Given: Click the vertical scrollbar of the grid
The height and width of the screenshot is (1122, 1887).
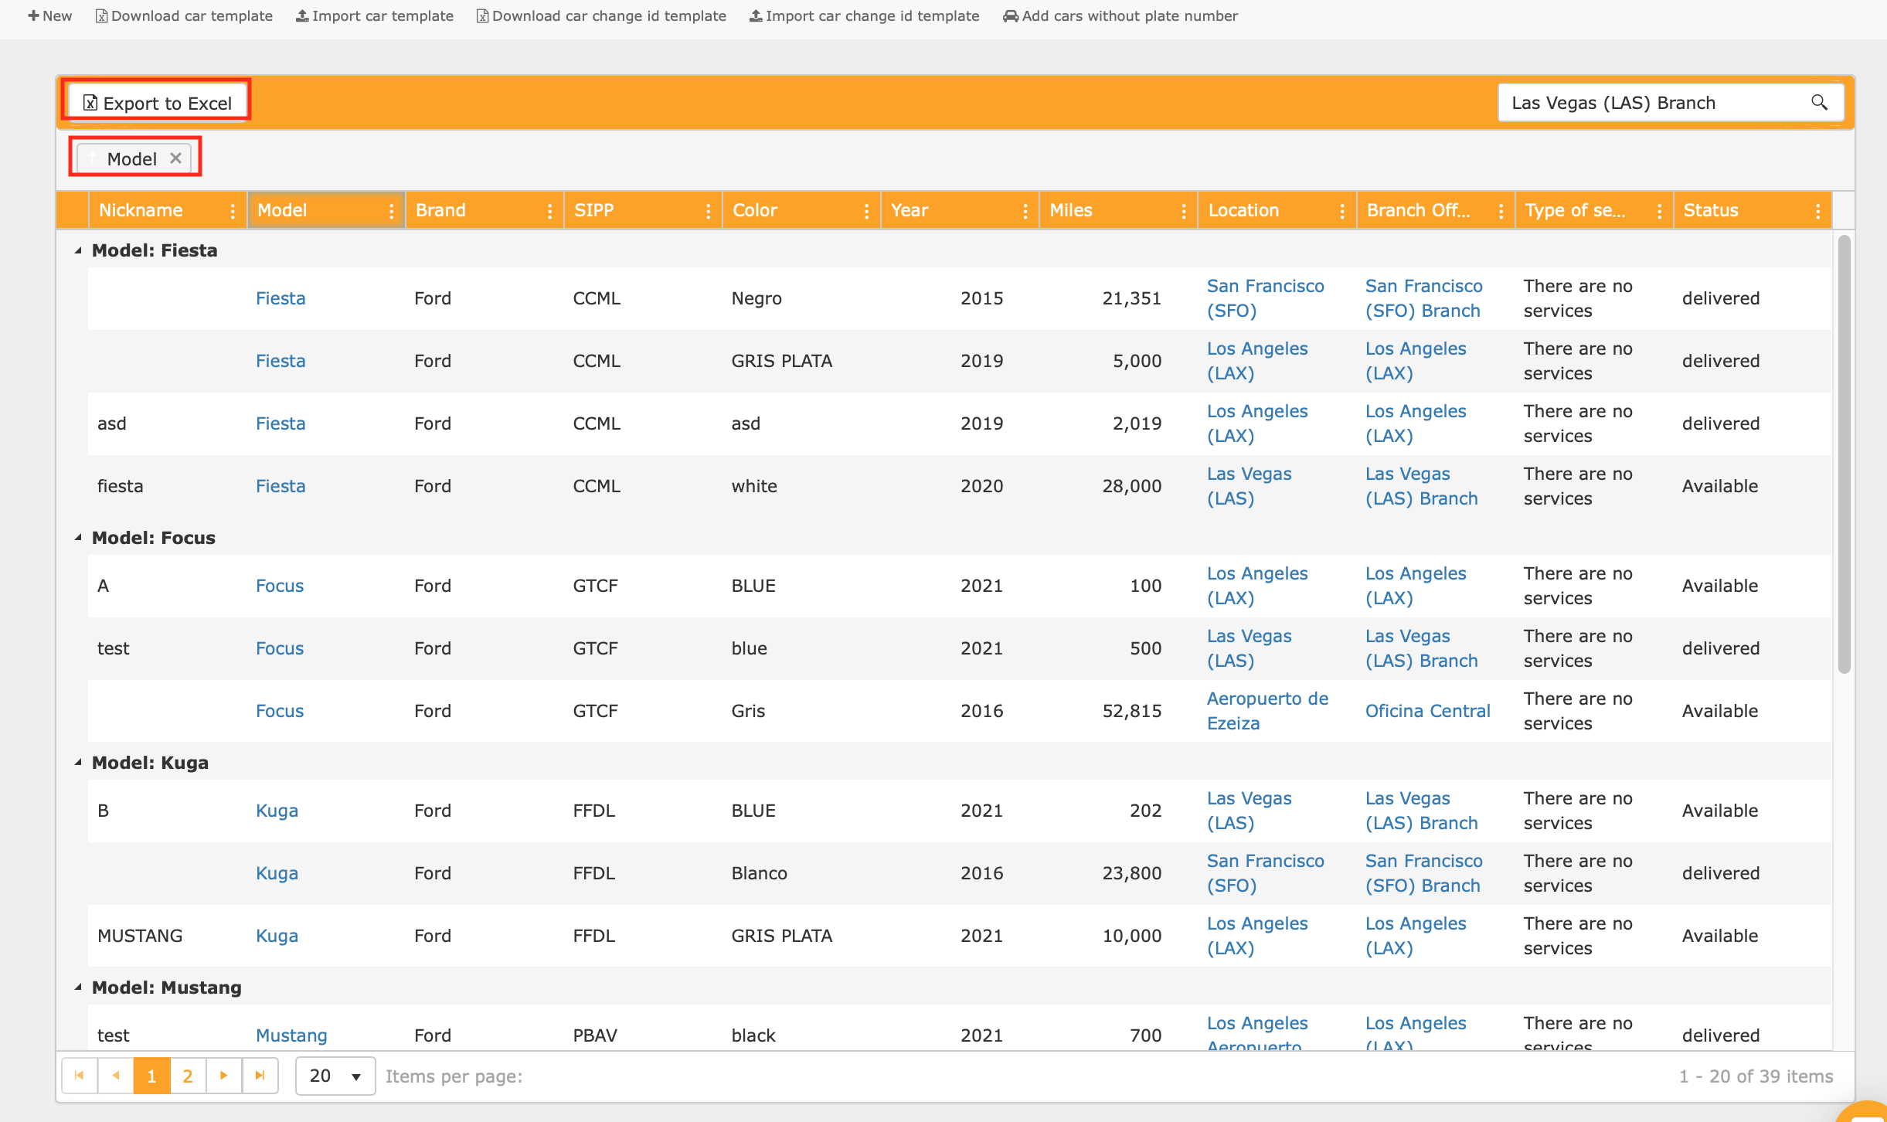Looking at the screenshot, I should tap(1844, 456).
